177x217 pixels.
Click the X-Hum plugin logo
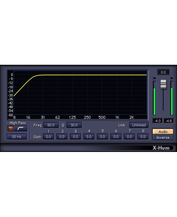[x=161, y=148]
